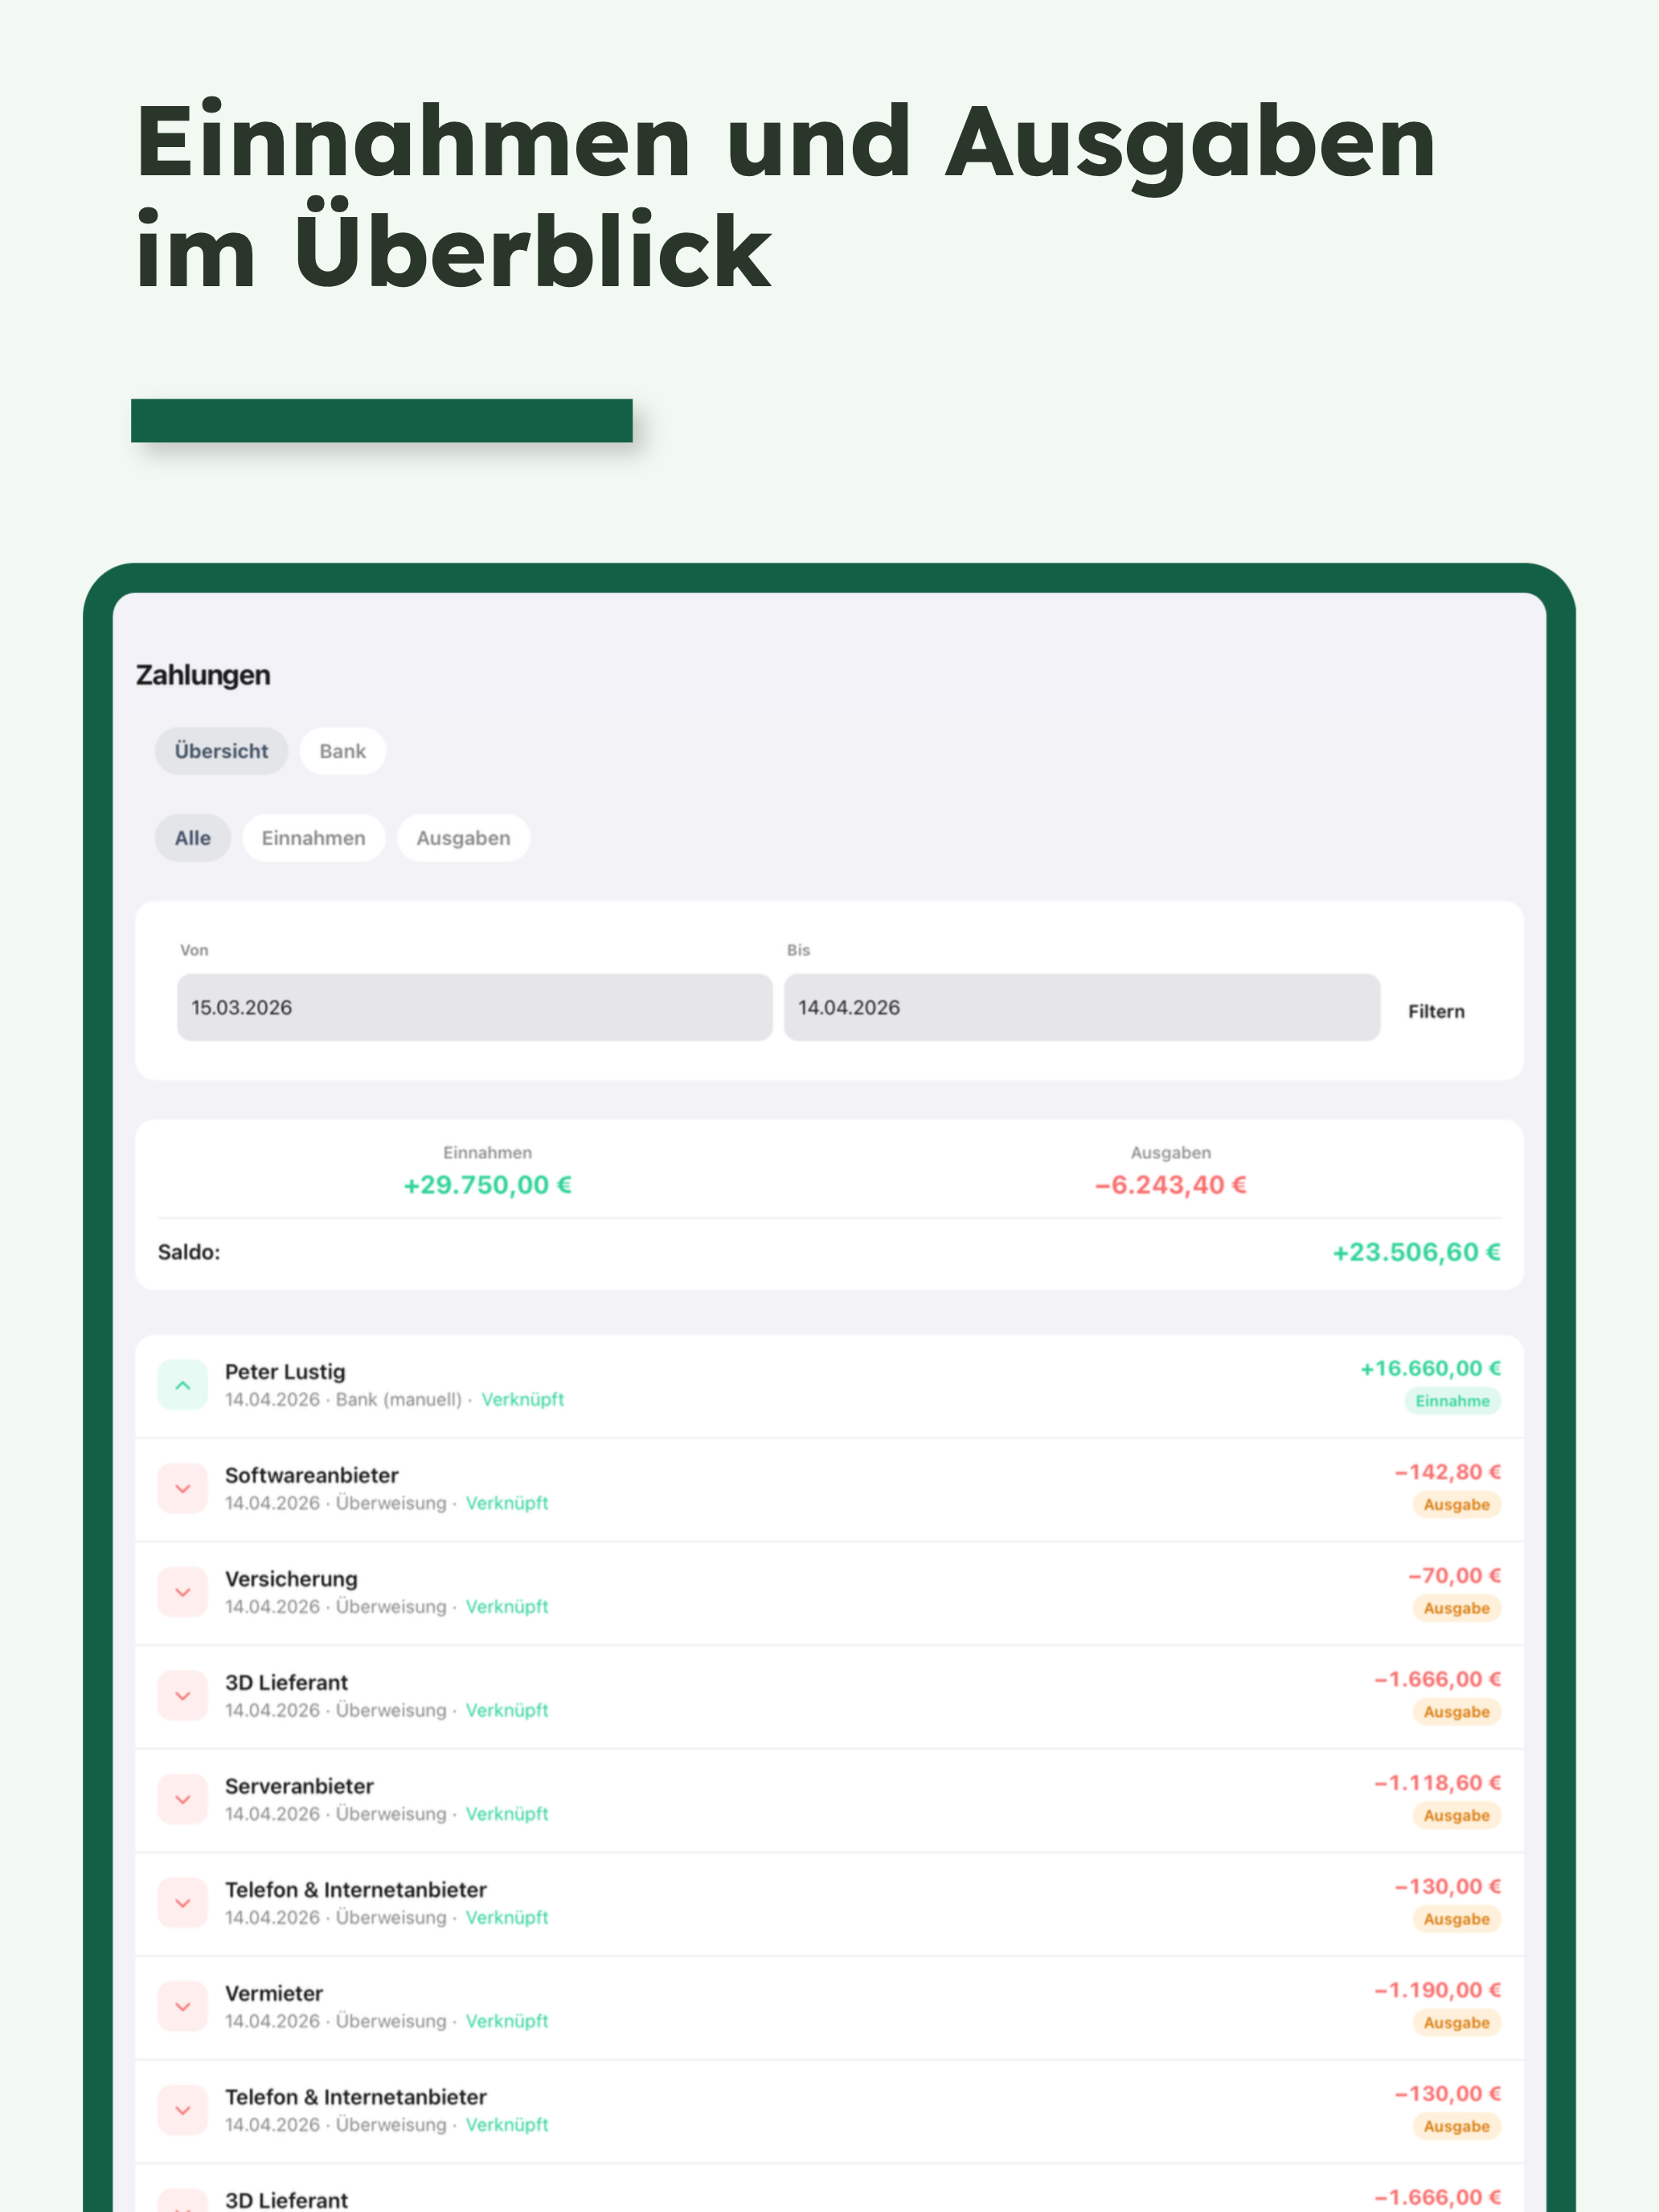Open the Verknüpft link for Softwareanbieter
Viewport: 1659px width, 2212px height.
pos(507,1503)
